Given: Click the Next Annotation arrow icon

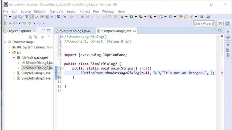Looking at the screenshot, I should pyautogui.click(x=5, y=23).
